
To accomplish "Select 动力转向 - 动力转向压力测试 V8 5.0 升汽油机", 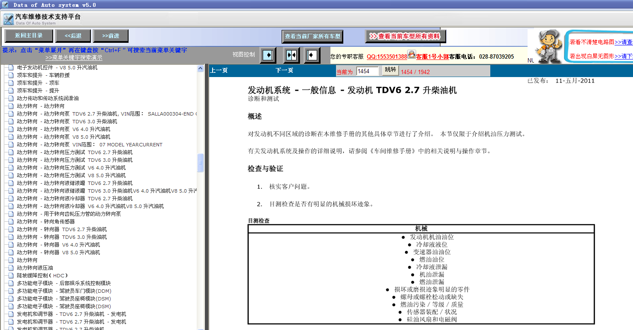I will click(x=71, y=175).
